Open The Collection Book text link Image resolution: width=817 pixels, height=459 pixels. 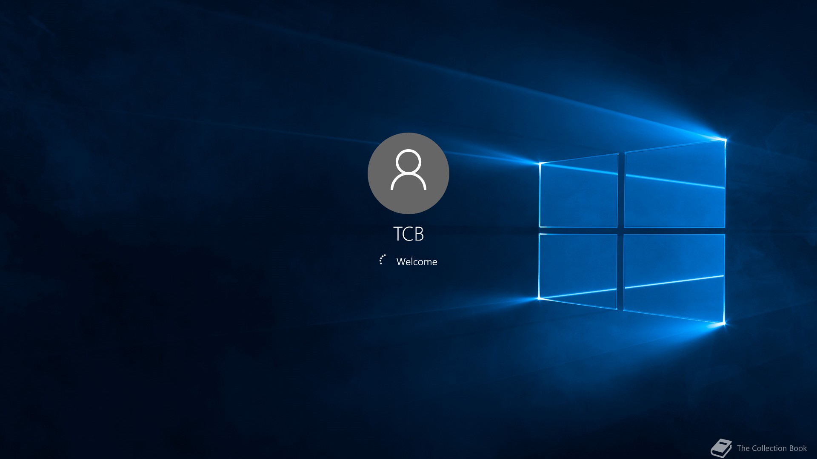[x=771, y=448]
